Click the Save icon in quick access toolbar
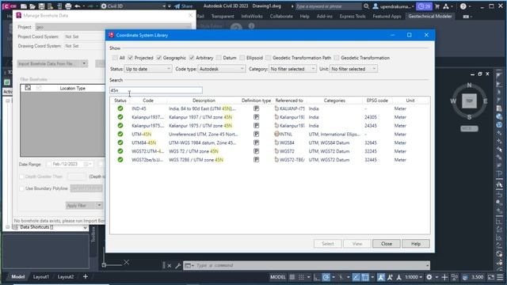 coord(41,6)
